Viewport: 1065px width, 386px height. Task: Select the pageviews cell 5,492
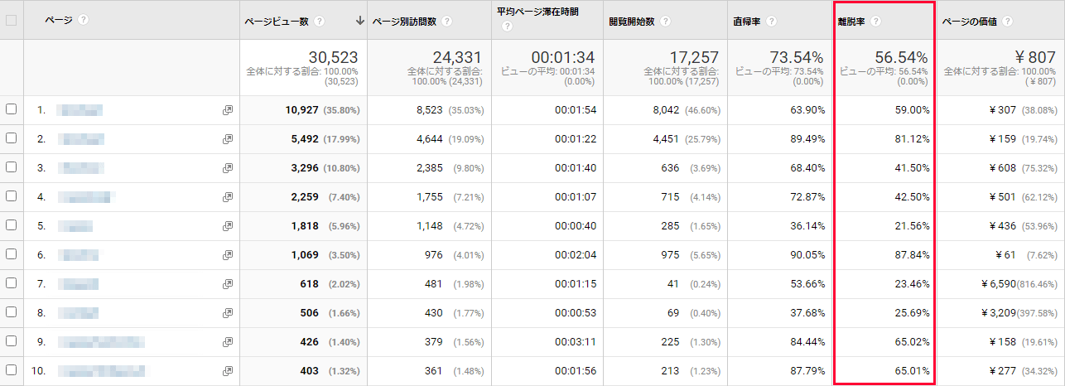304,139
